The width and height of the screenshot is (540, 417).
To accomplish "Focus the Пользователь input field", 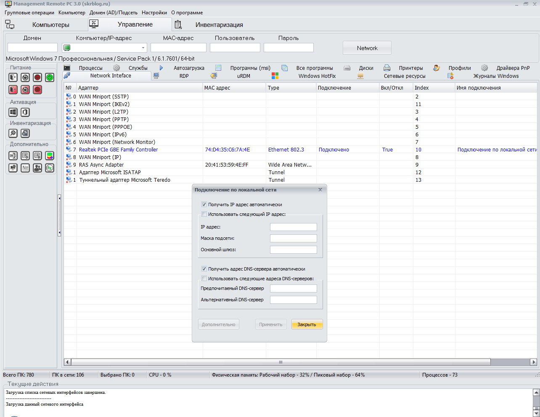I will pyautogui.click(x=235, y=48).
